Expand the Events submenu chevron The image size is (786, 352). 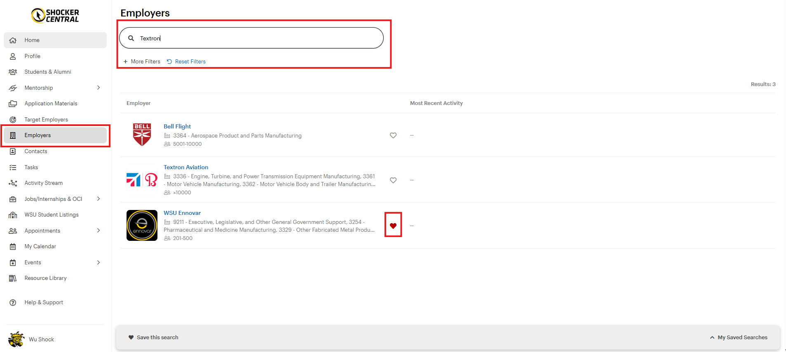tap(99, 263)
